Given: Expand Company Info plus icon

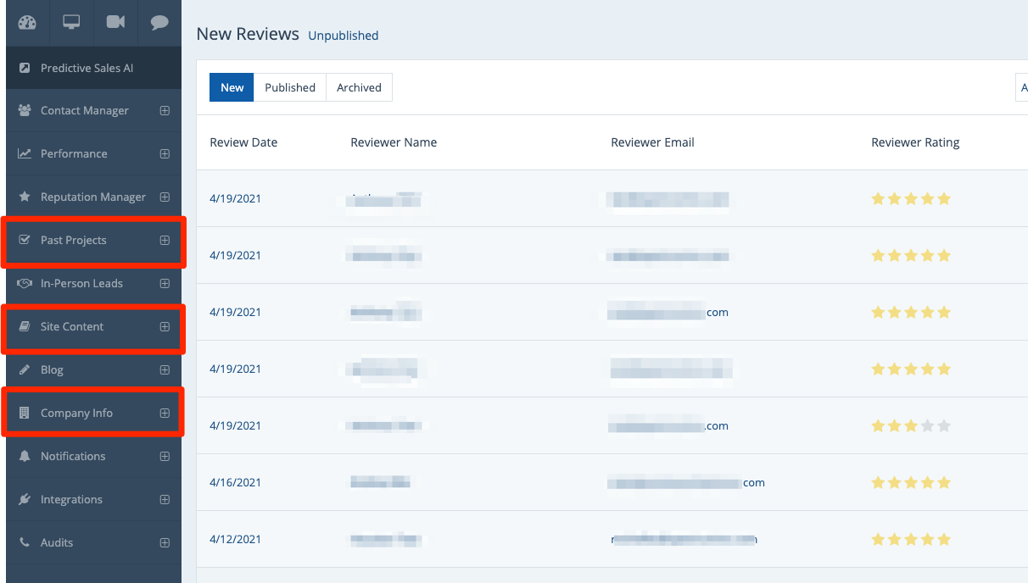Looking at the screenshot, I should click(x=165, y=413).
